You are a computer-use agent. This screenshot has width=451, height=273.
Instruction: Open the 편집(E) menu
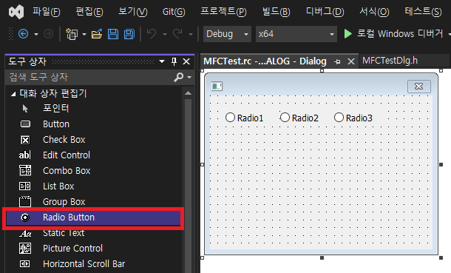click(89, 12)
